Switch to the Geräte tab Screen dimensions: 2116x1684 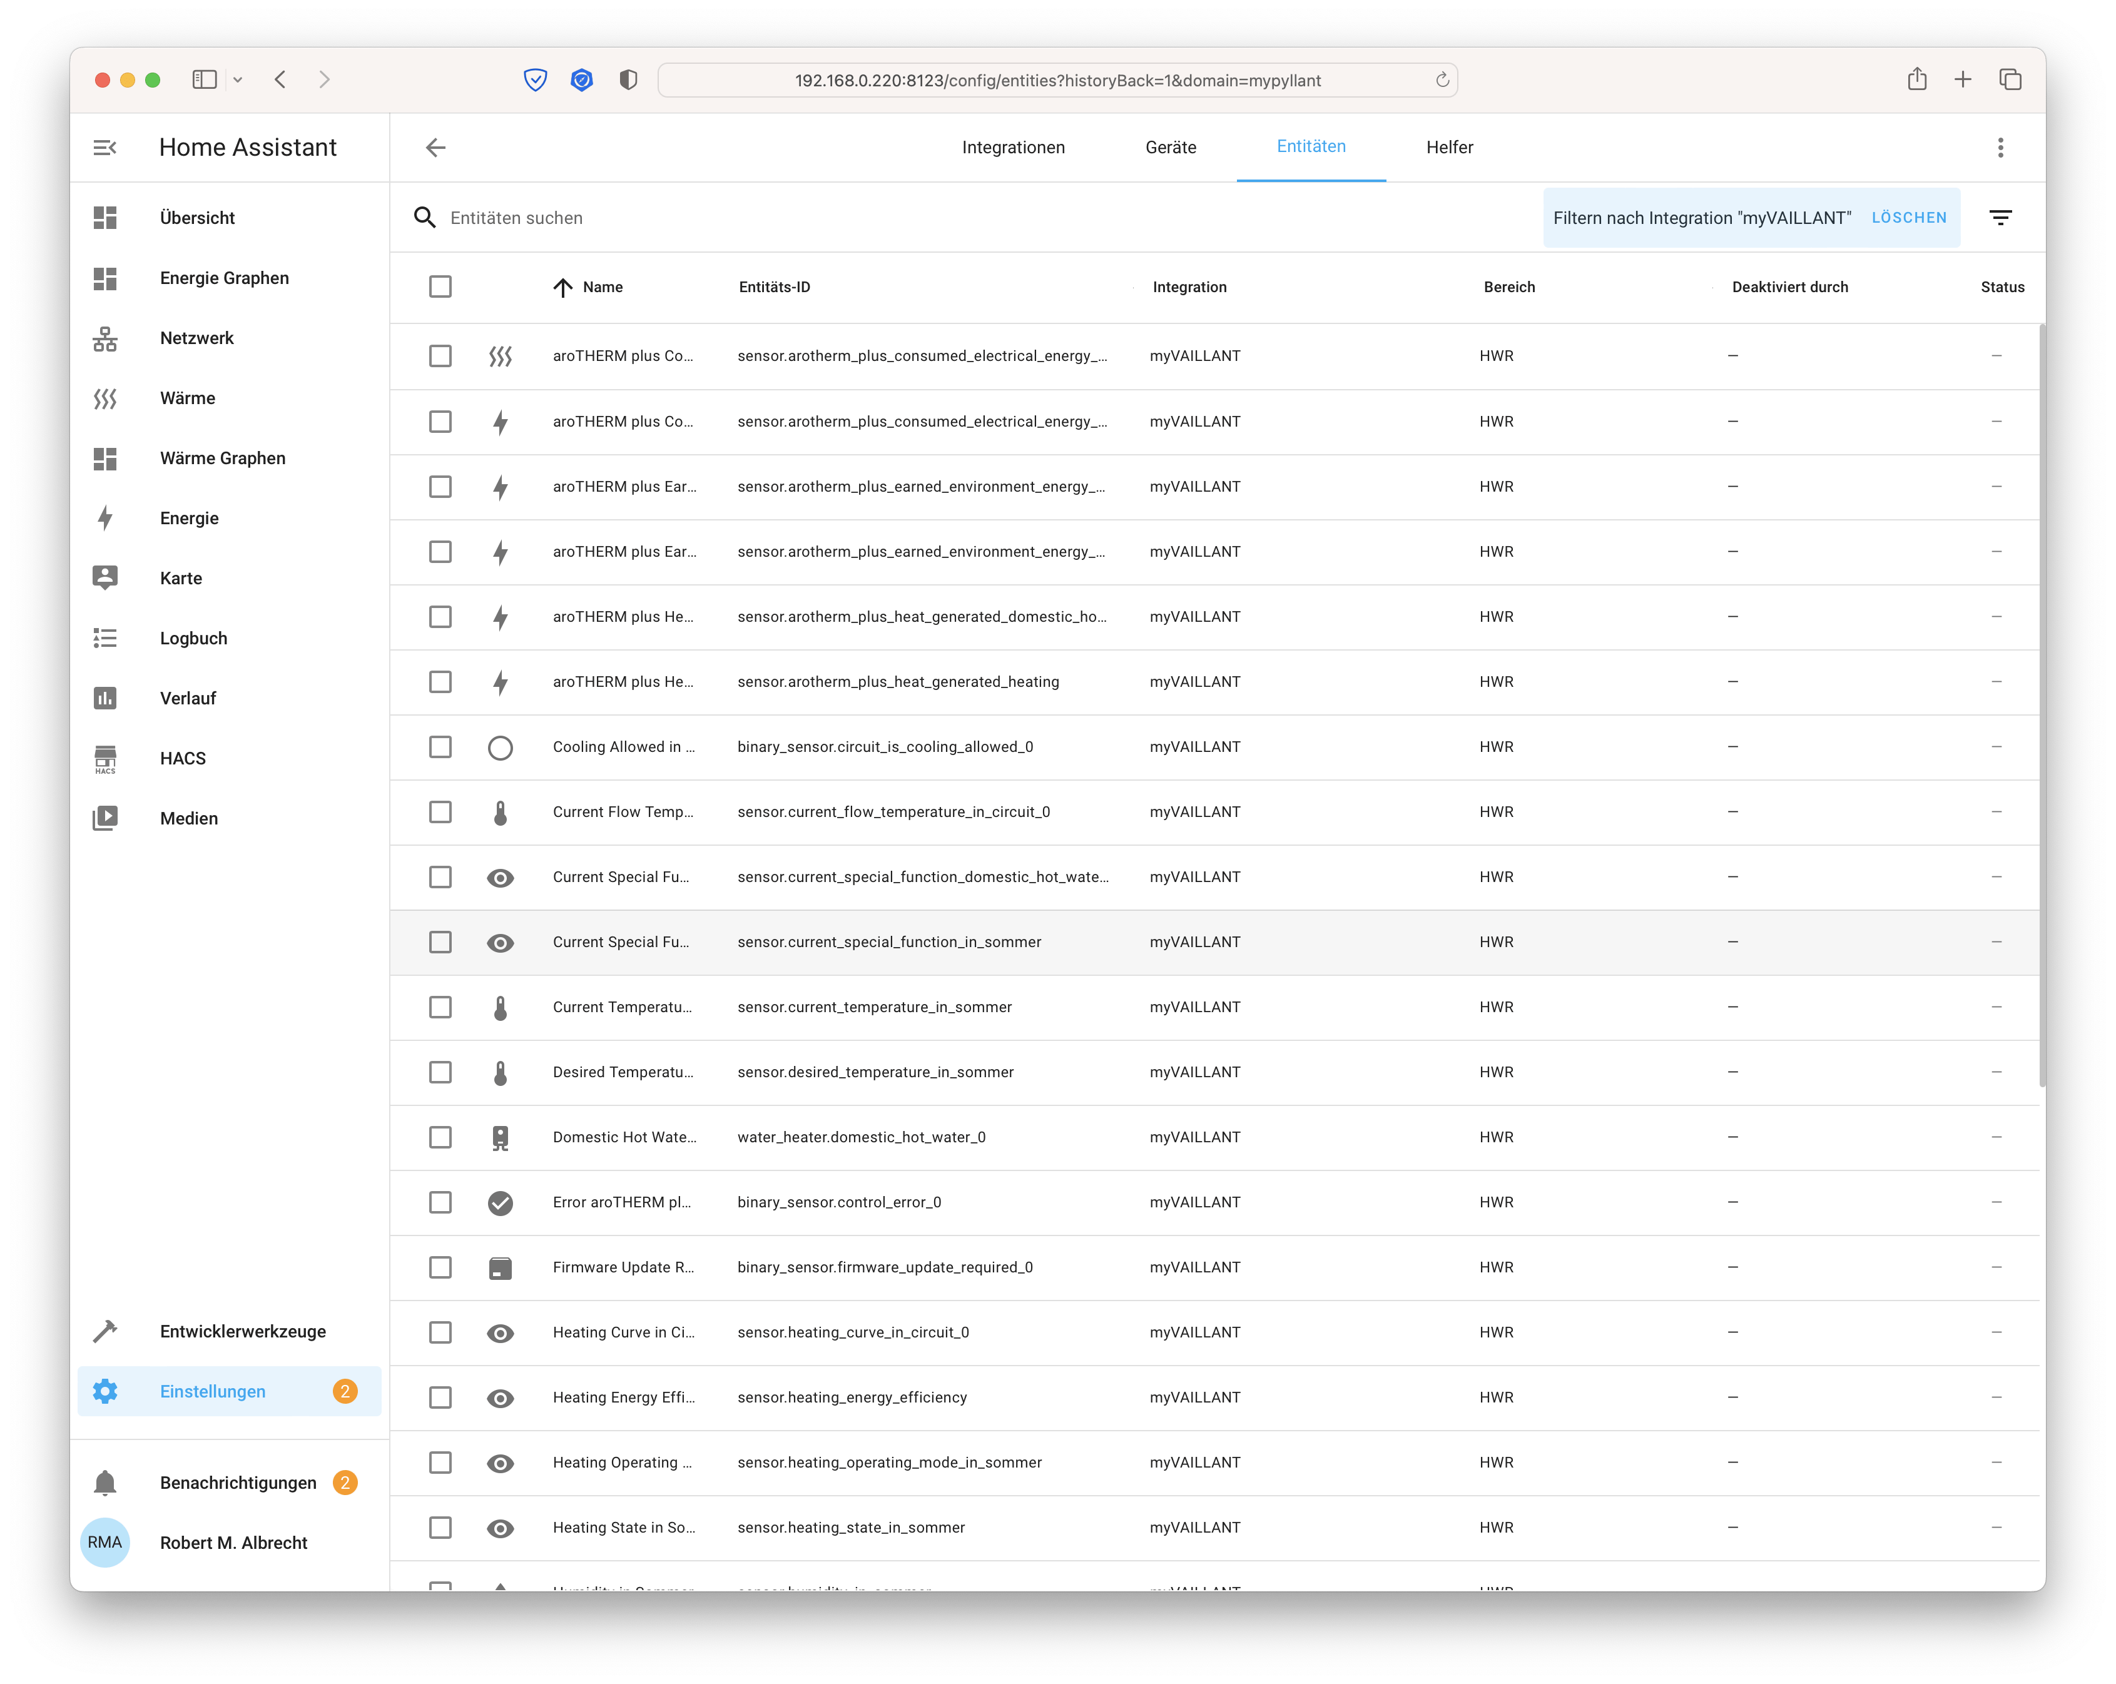coord(1171,147)
